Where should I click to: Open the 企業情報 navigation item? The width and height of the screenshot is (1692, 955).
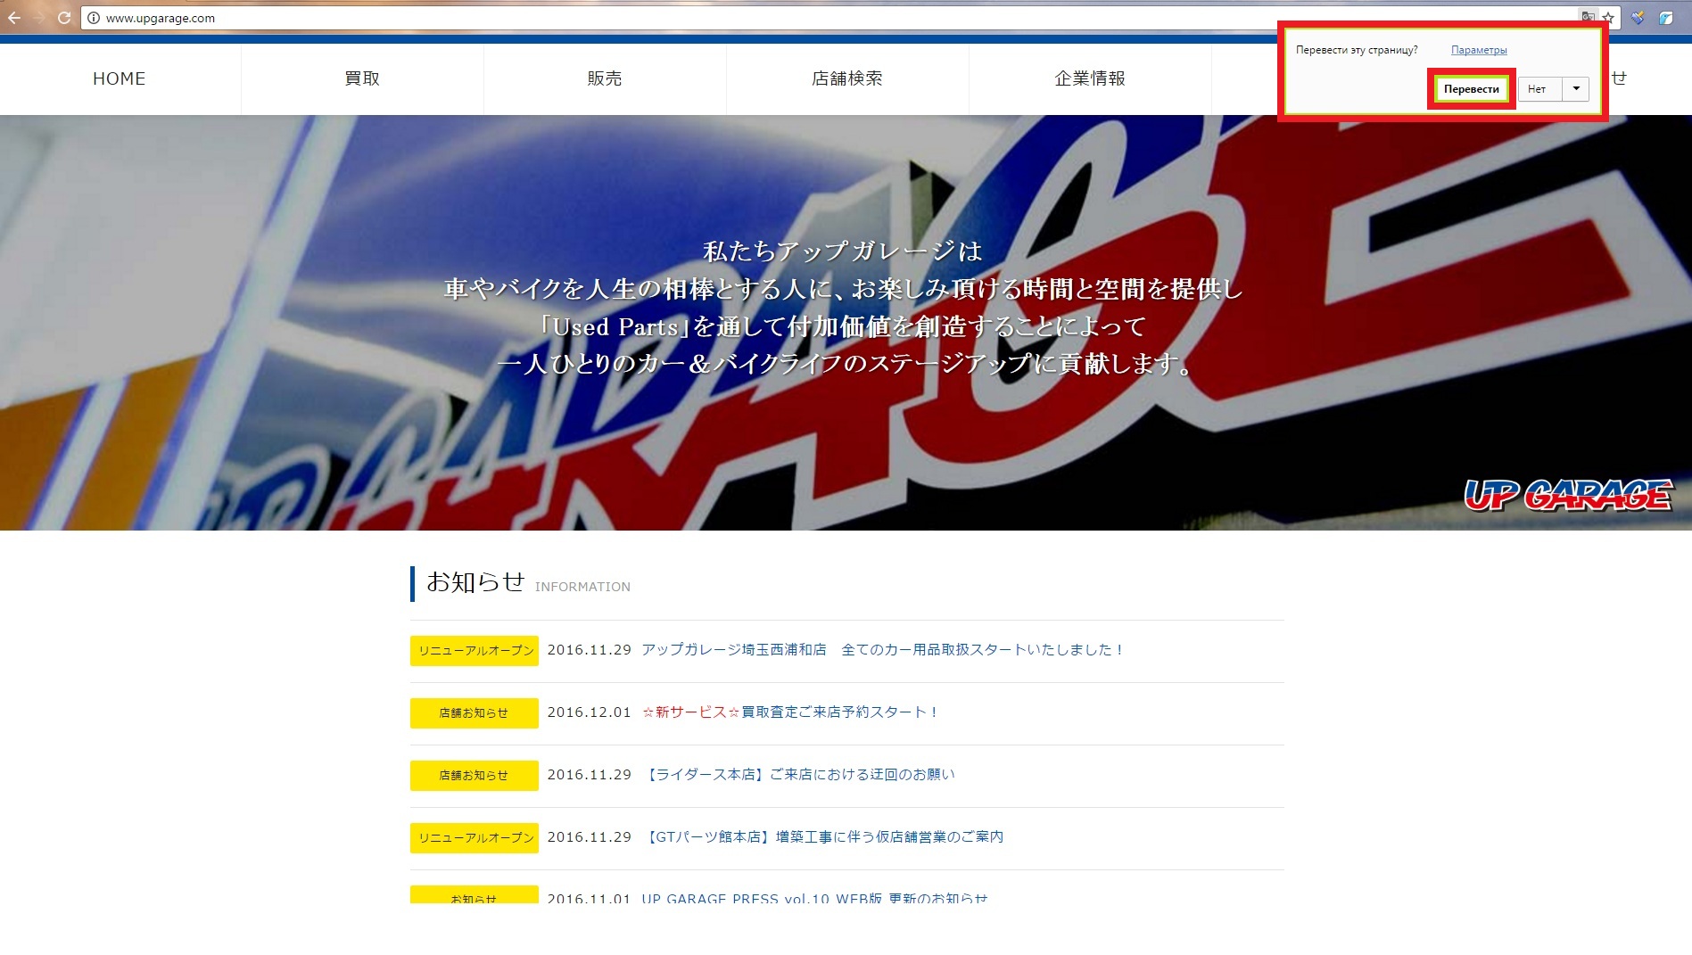coord(1090,78)
